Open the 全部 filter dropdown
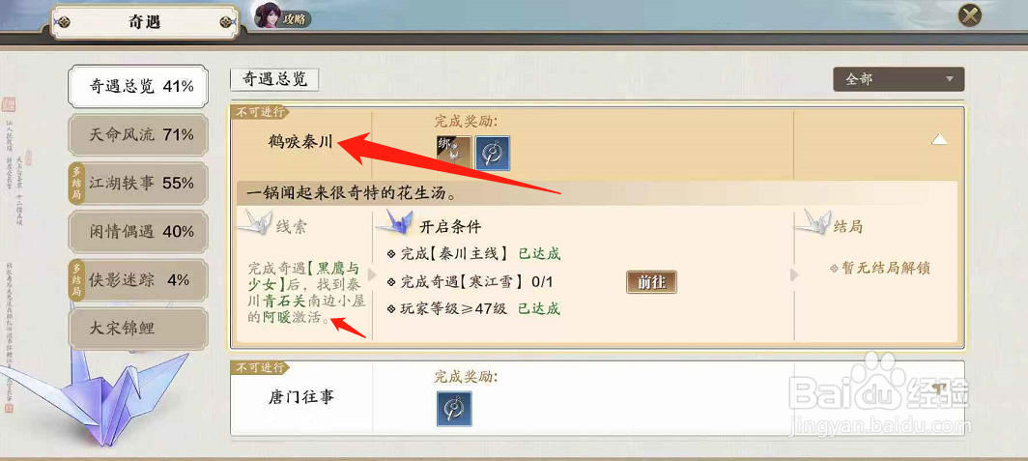 (x=899, y=79)
